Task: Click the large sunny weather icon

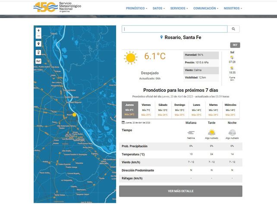Action: [x=131, y=58]
